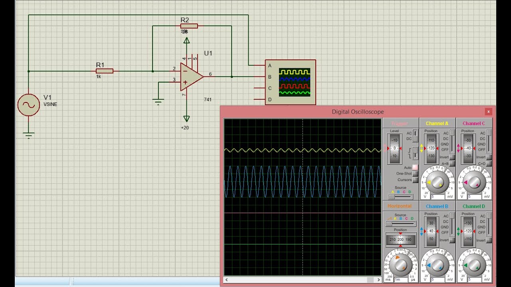Click the blue Channel B position arrow
This screenshot has height=287, width=511.
pos(422,231)
